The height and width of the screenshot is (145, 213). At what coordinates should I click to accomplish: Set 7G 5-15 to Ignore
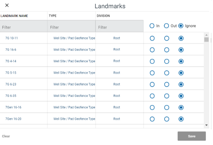pyautogui.click(x=181, y=73)
